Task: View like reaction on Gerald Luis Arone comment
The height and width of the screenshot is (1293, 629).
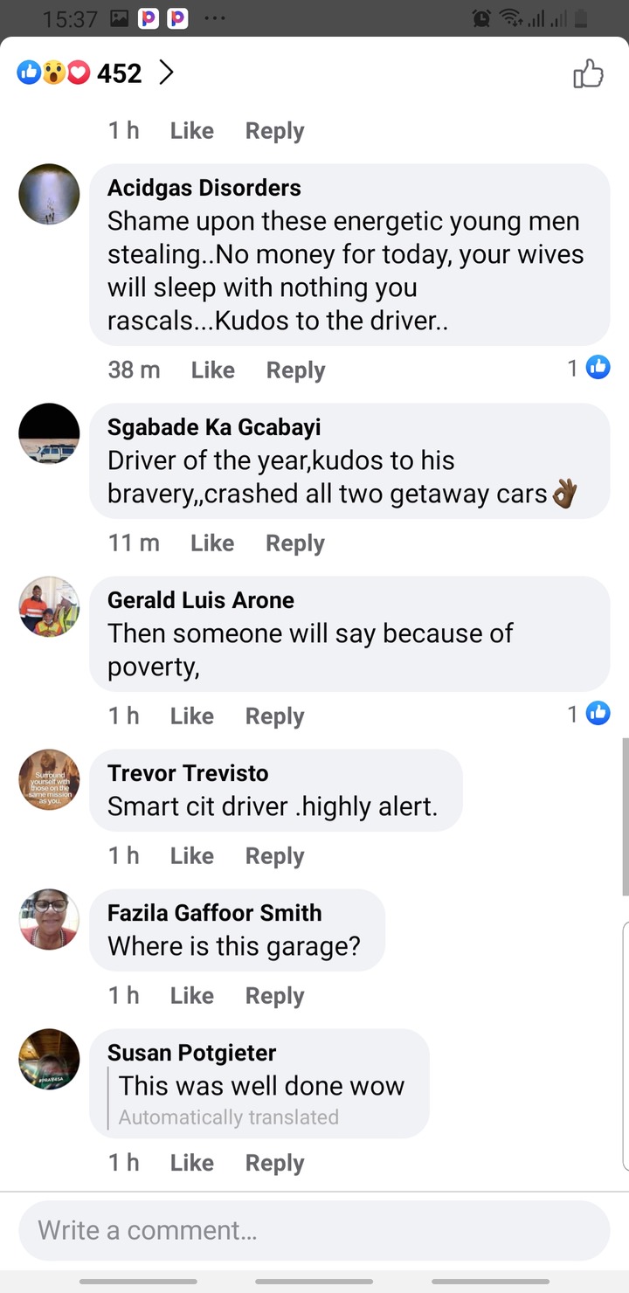Action: pos(589,715)
